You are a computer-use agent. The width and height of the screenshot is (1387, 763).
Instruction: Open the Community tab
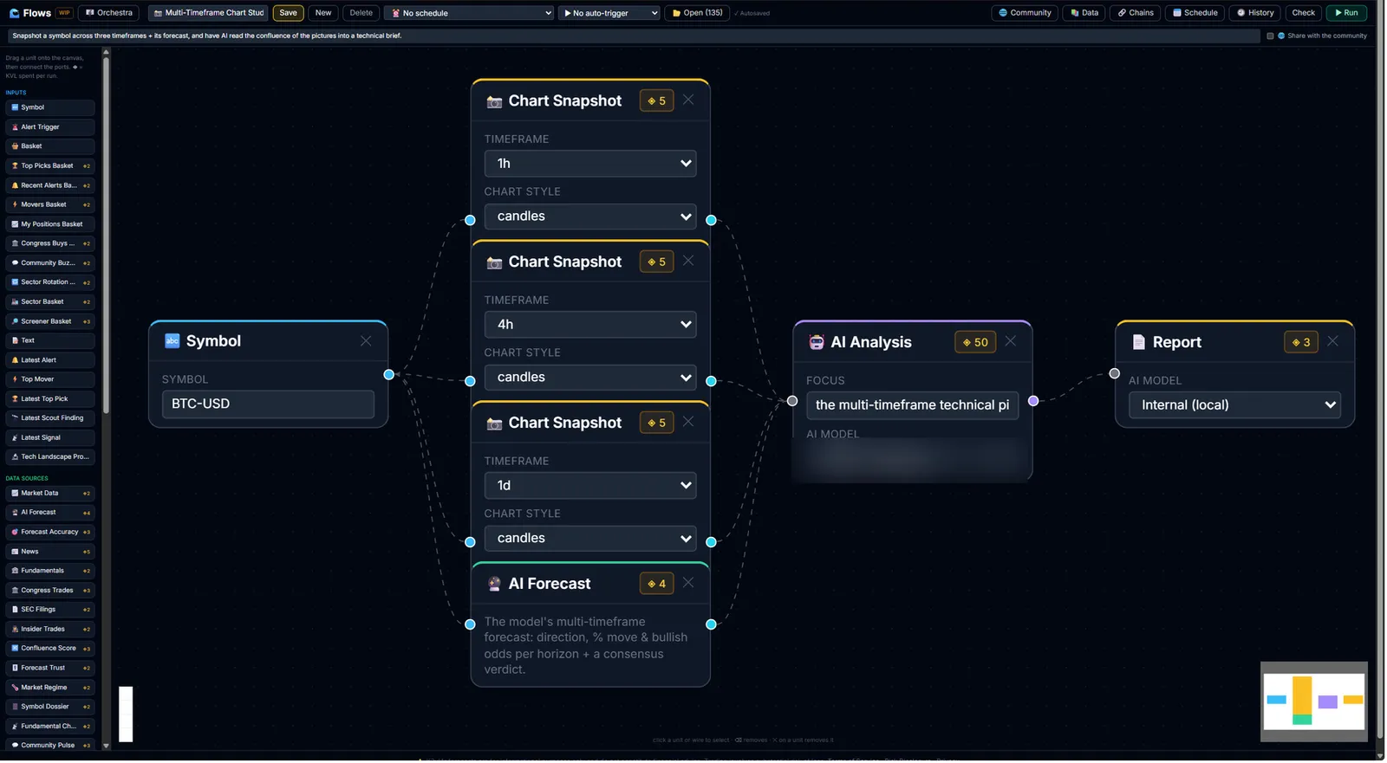coord(1026,13)
